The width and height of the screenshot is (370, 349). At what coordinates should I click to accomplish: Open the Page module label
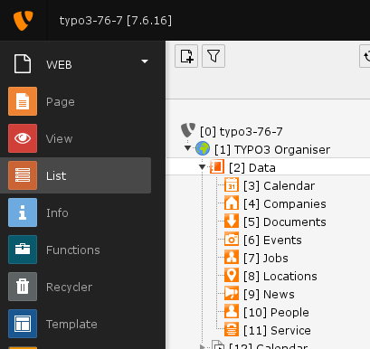point(61,102)
